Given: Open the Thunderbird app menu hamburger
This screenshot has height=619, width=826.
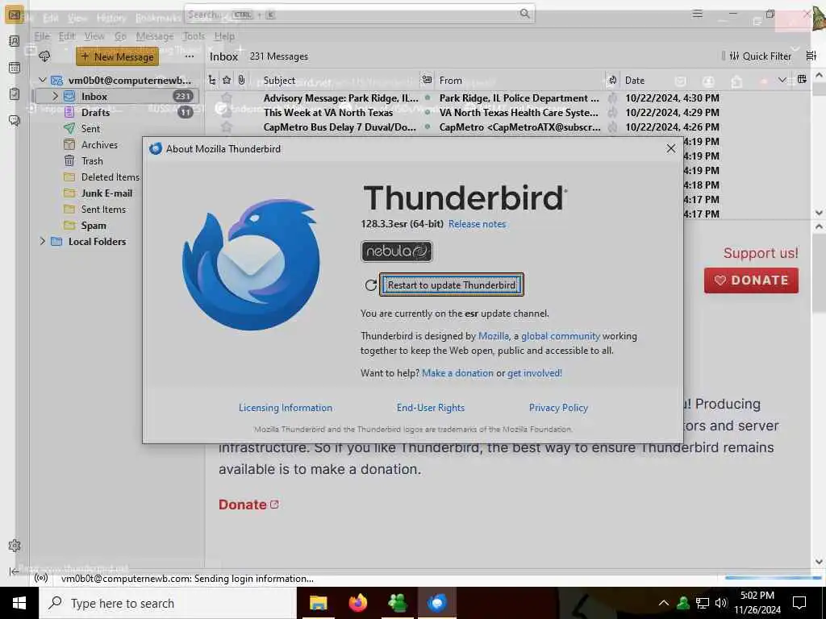Looking at the screenshot, I should (698, 14).
